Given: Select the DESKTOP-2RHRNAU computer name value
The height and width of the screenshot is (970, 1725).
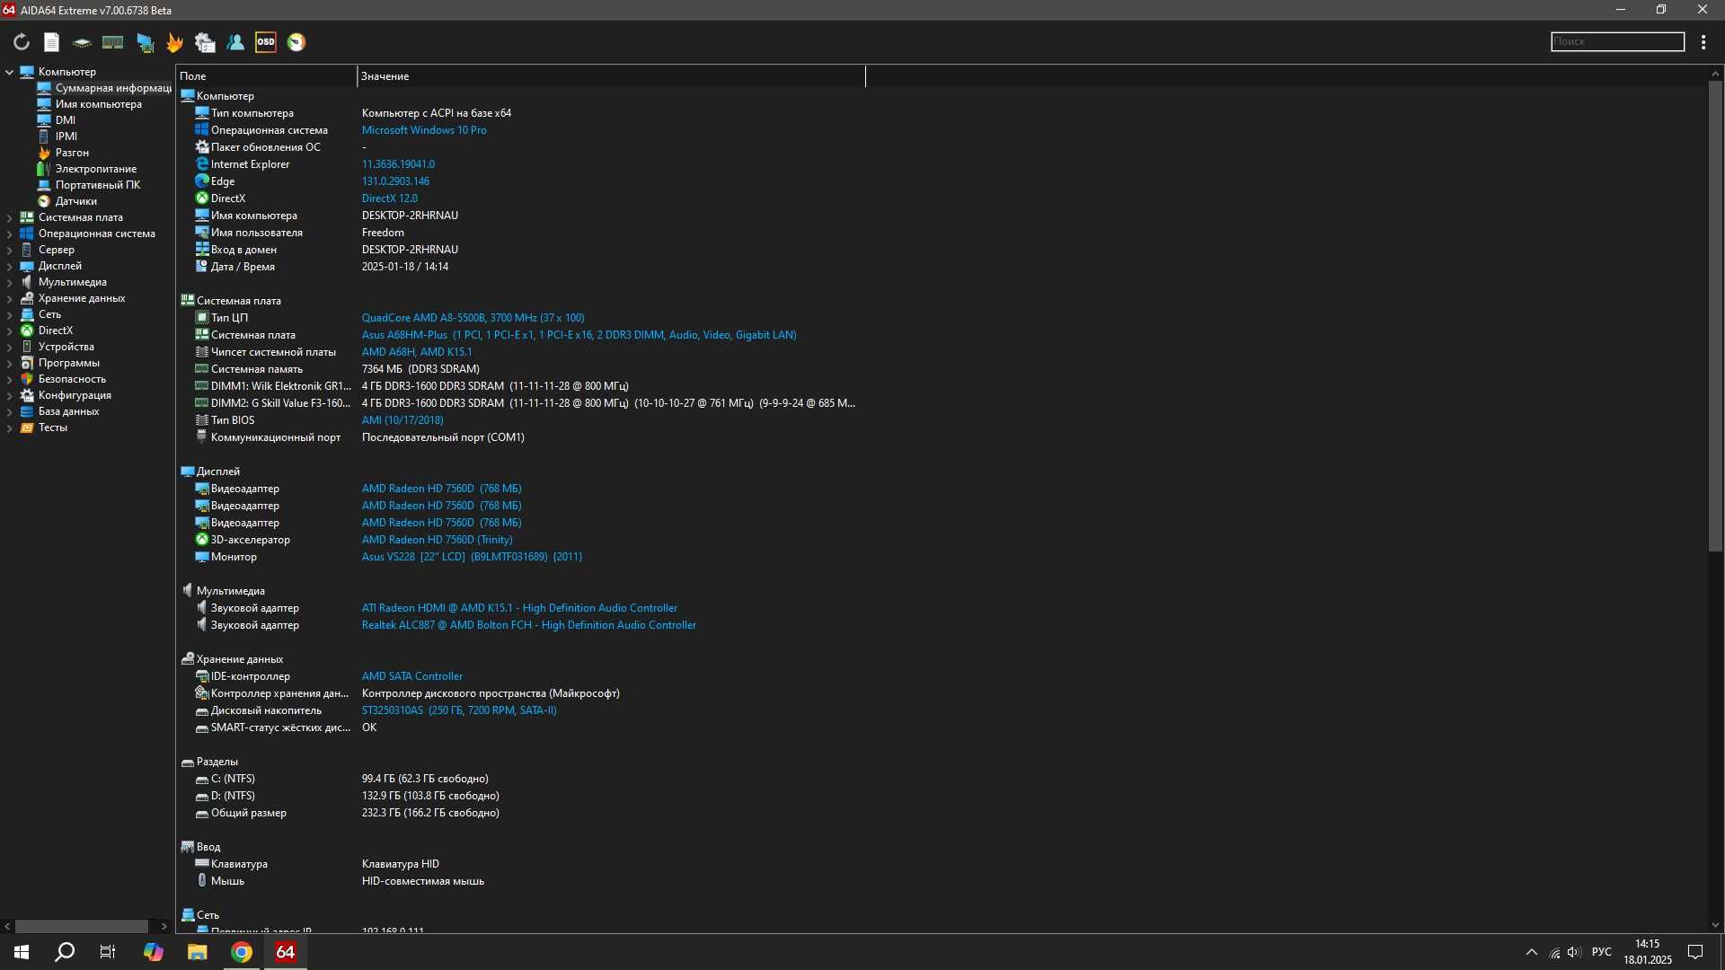Looking at the screenshot, I should [410, 216].
